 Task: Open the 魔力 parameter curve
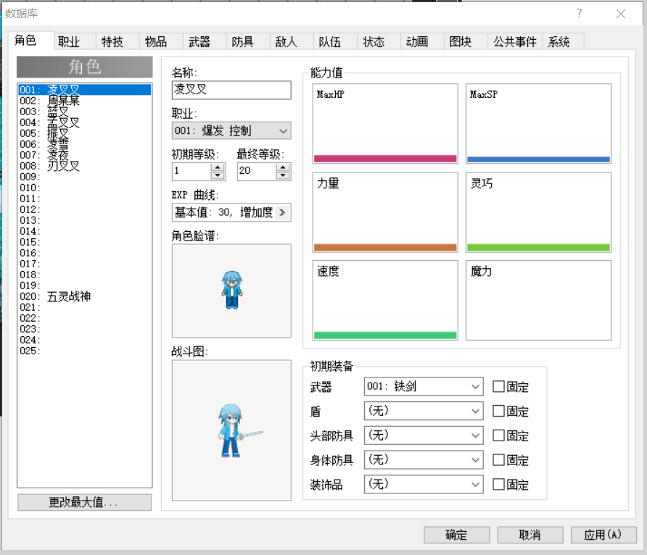click(538, 301)
